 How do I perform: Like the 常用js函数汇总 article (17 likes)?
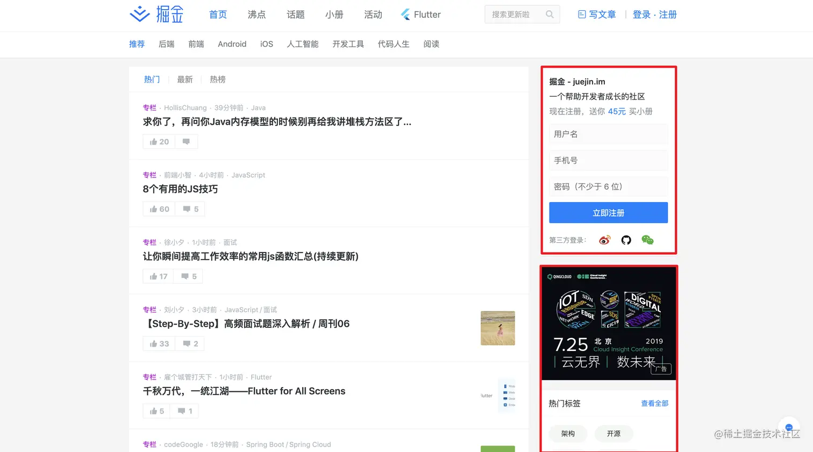(159, 276)
